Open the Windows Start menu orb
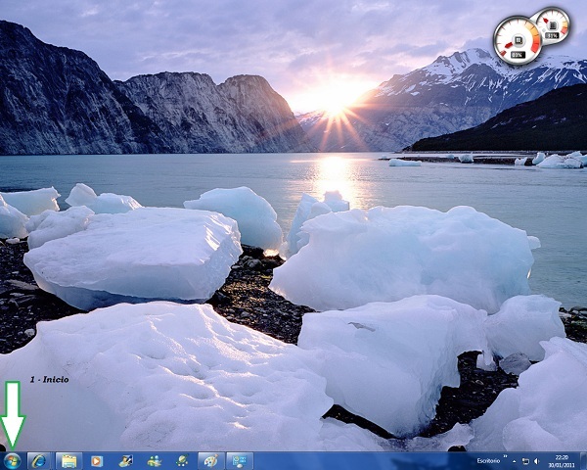Screen dimensions: 587x470 [12, 461]
